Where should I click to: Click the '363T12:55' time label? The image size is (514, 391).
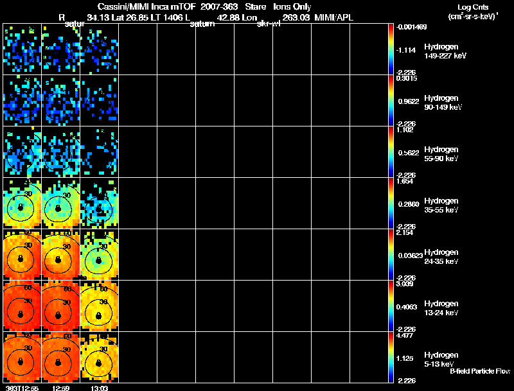click(x=22, y=388)
